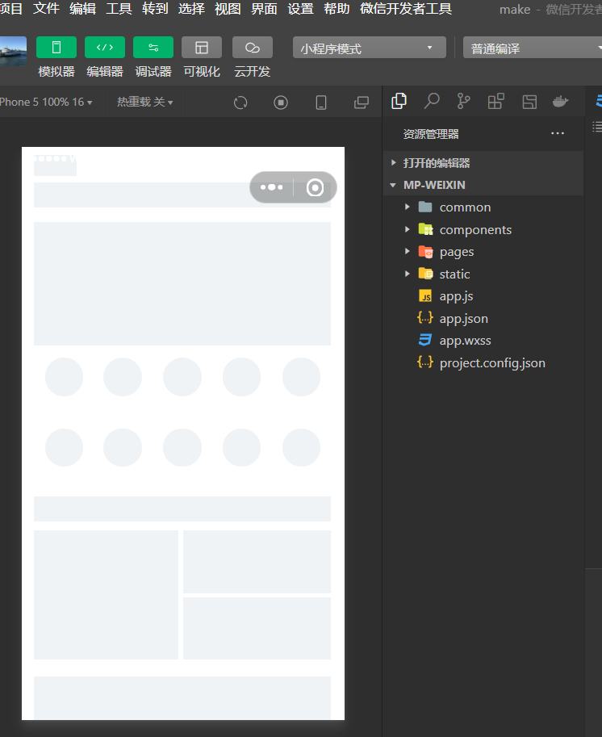Open the 设置 menu
602x737 pixels.
300,9
